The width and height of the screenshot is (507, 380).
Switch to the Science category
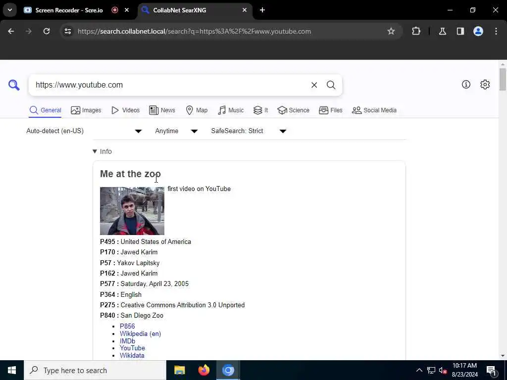click(293, 110)
